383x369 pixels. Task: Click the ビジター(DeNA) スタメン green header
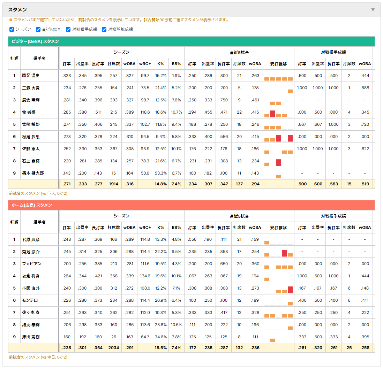pyautogui.click(x=191, y=41)
